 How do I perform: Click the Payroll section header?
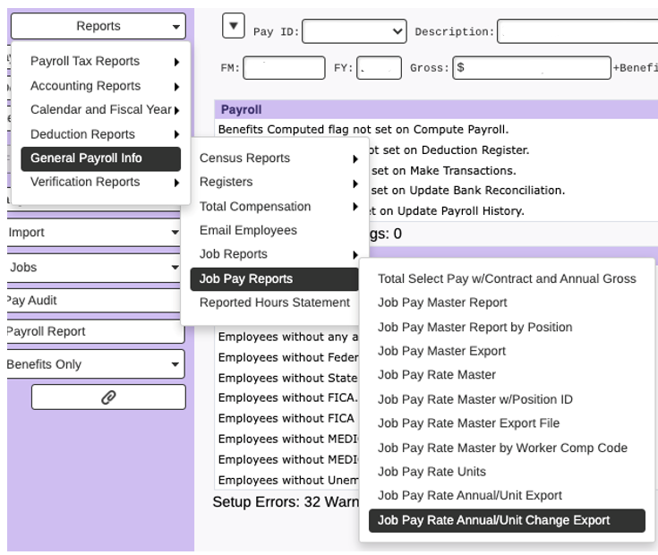437,109
